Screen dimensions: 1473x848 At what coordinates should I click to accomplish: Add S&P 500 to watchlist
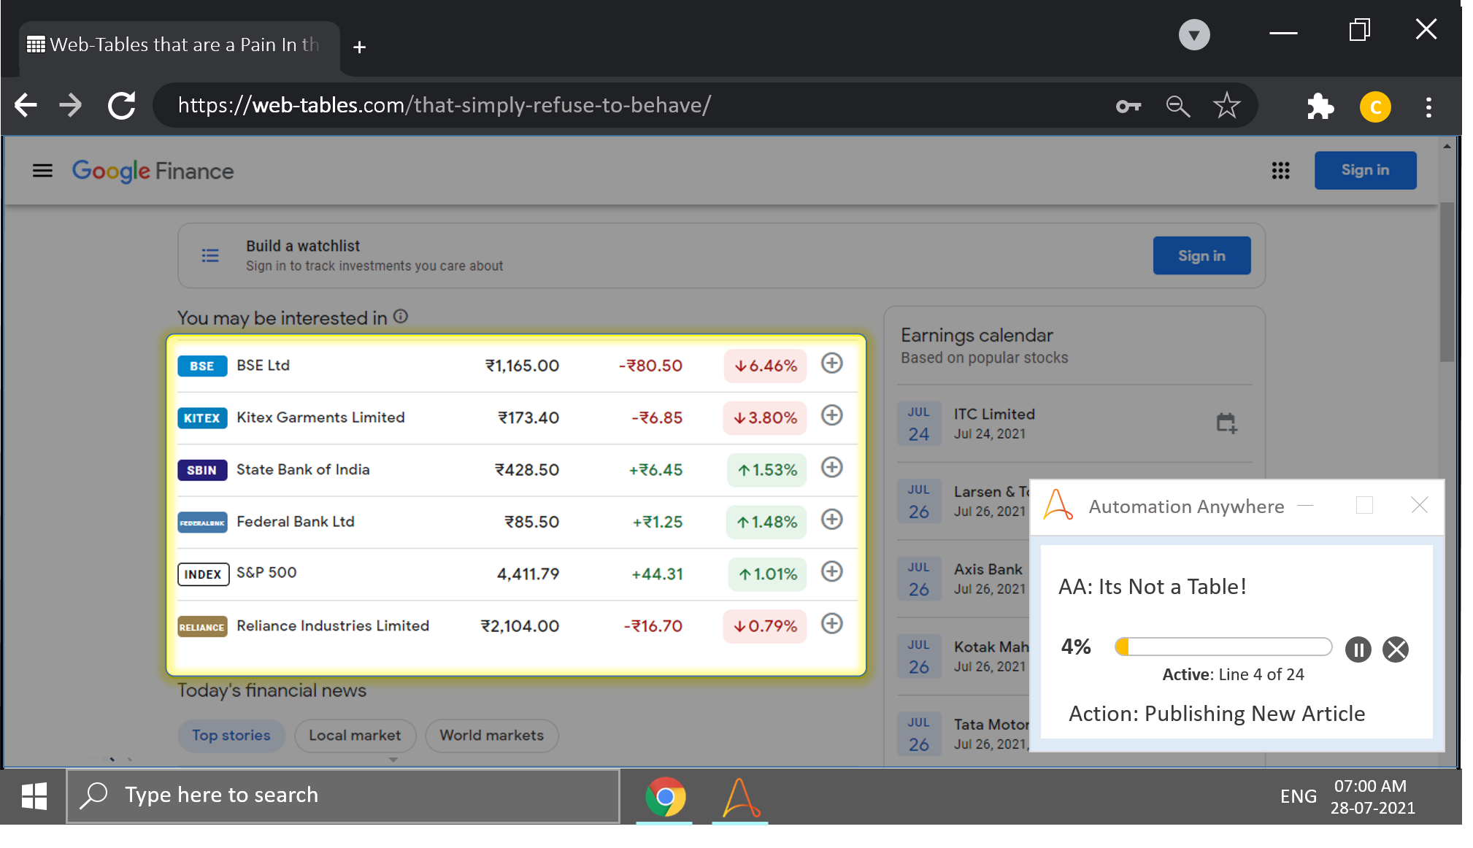(831, 571)
